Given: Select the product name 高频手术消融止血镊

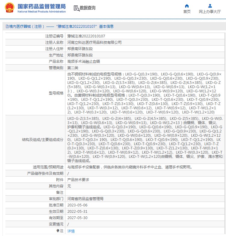Looking at the screenshot, I should [83, 61].
